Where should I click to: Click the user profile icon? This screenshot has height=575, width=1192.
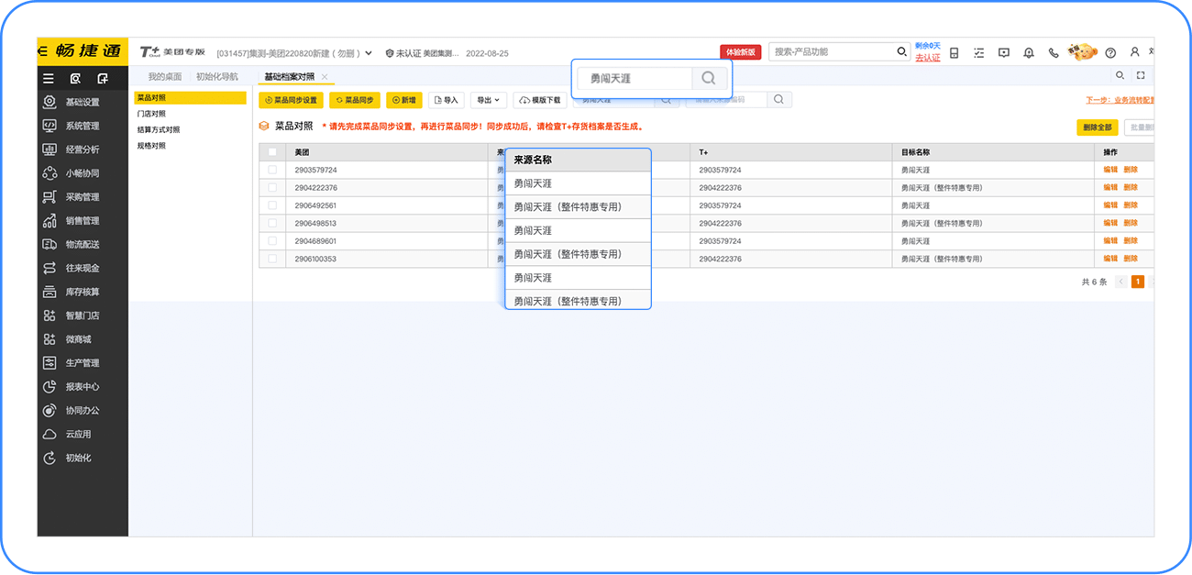[x=1135, y=53]
